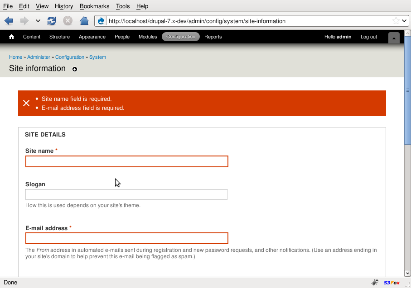Go to browser home page icon
Image resolution: width=411 pixels, height=288 pixels.
click(84, 21)
